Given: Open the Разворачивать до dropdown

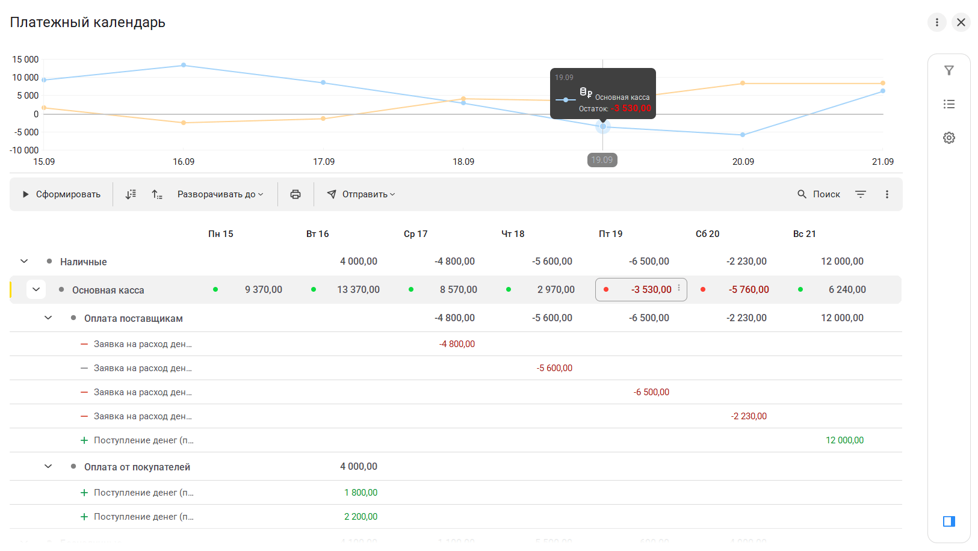Looking at the screenshot, I should (220, 194).
